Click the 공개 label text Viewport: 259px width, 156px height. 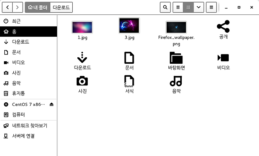(223, 36)
